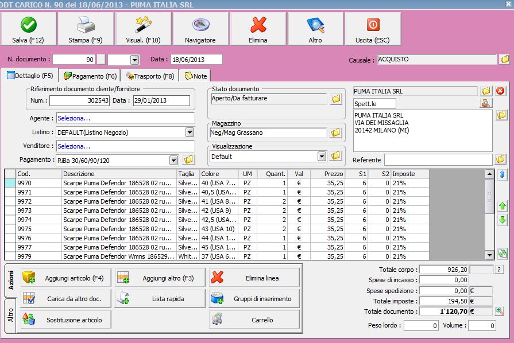The width and height of the screenshot is (514, 343).
Task: Expand the Pagamento RiBa dropdown
Action: [x=174, y=161]
